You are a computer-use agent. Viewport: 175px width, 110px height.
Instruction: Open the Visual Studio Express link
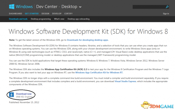[x=125, y=81]
